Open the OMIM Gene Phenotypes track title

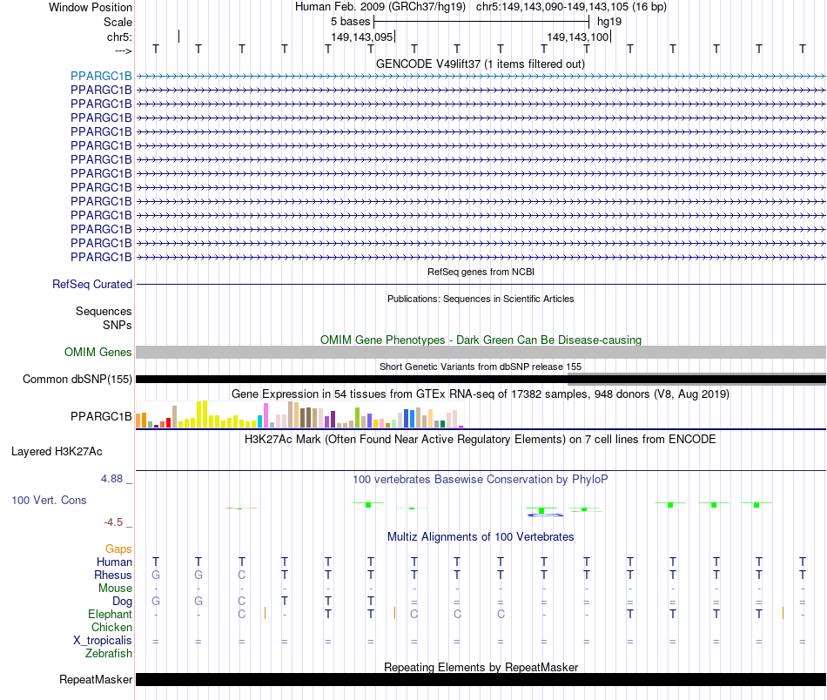click(481, 340)
